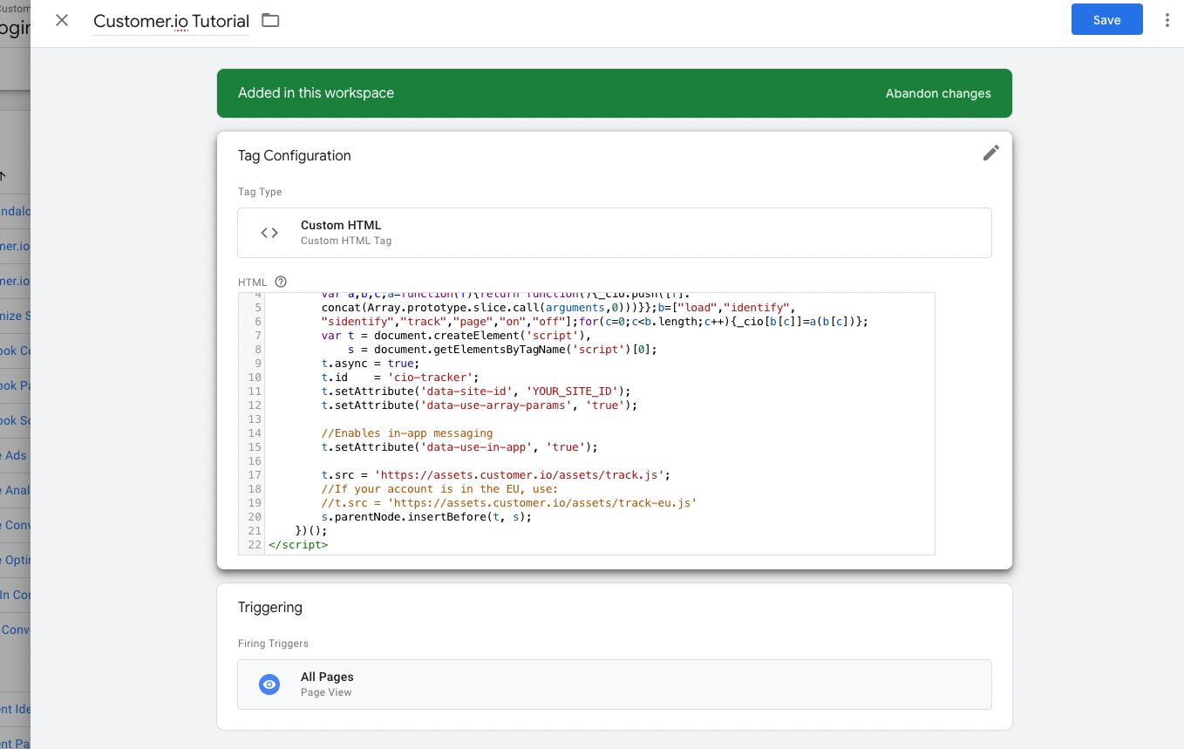The image size is (1184, 749).
Task: Close the tag editor with the X icon
Action: coord(62,20)
